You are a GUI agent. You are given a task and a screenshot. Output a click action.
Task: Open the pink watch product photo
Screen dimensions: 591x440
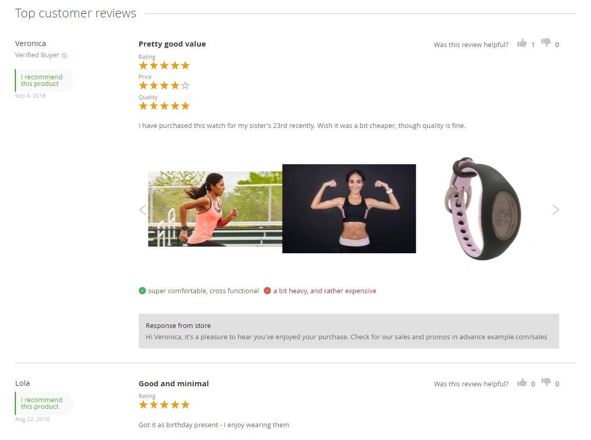click(x=483, y=209)
